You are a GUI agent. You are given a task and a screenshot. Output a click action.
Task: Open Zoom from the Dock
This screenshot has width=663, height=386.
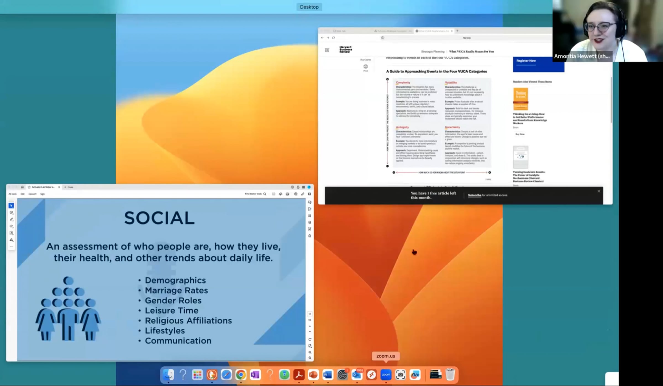[386, 375]
